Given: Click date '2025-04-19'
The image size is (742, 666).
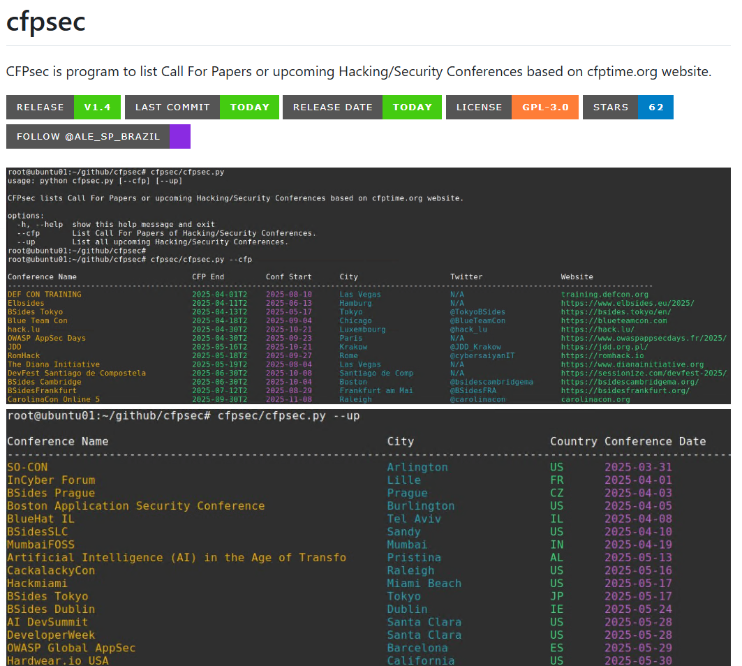Looking at the screenshot, I should click(639, 545).
